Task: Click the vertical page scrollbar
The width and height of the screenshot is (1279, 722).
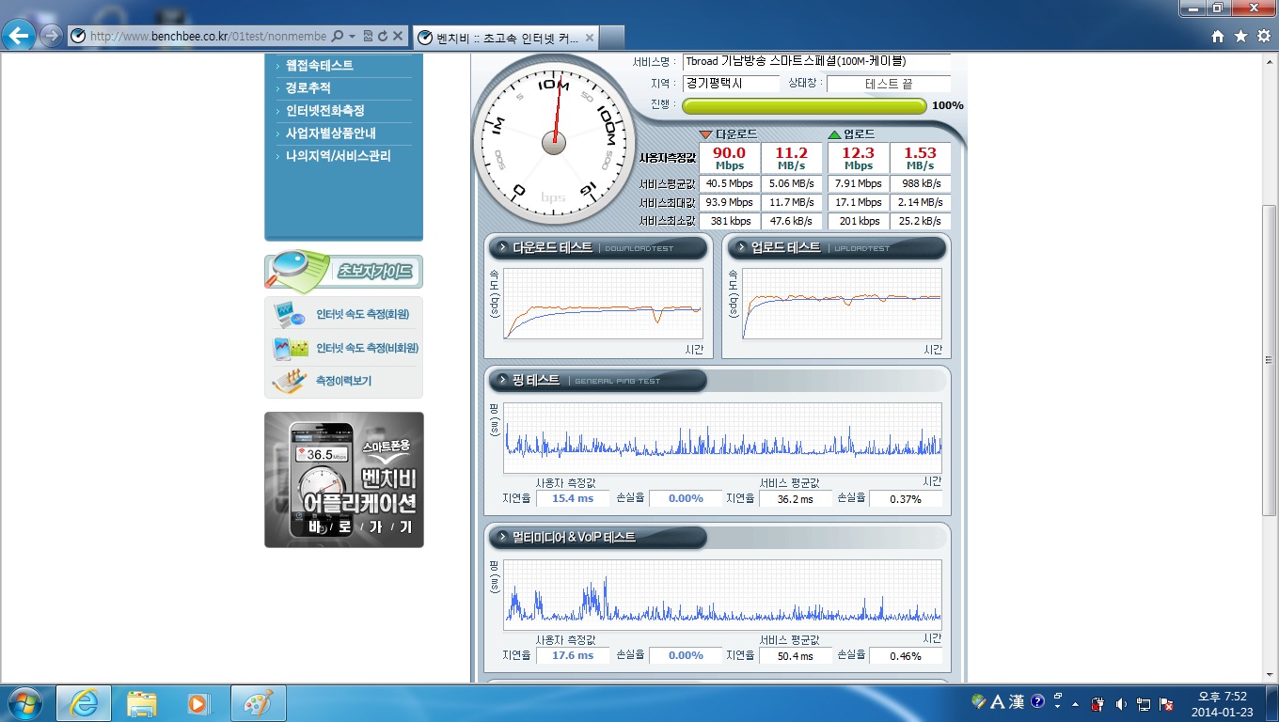Action: [x=1270, y=359]
